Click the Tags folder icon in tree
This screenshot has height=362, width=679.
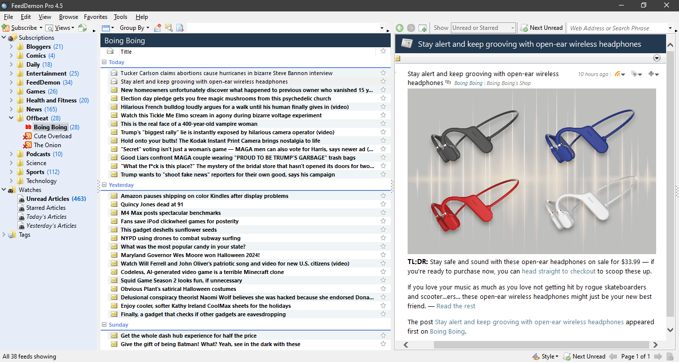(x=12, y=235)
